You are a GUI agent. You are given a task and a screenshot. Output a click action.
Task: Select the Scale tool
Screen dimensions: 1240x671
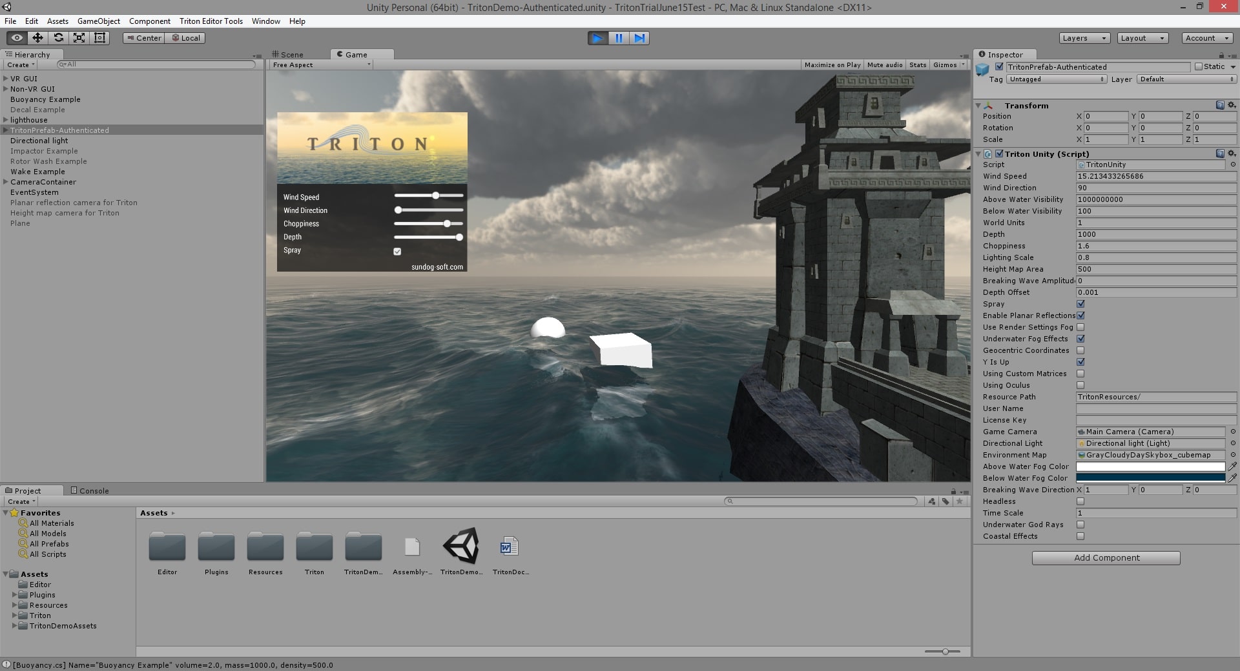[x=79, y=38]
